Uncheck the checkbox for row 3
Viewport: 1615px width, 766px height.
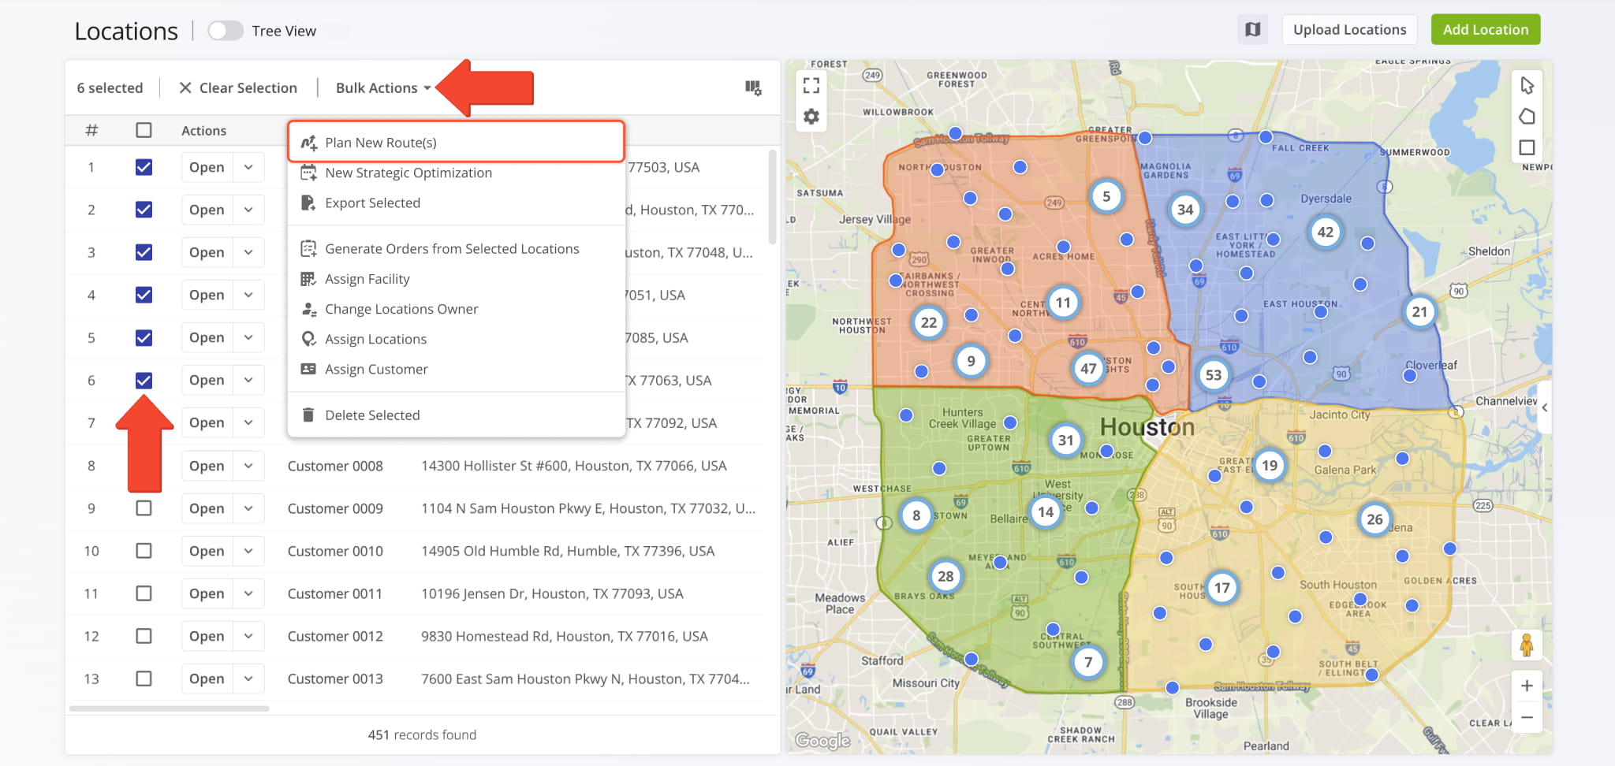pyautogui.click(x=144, y=252)
